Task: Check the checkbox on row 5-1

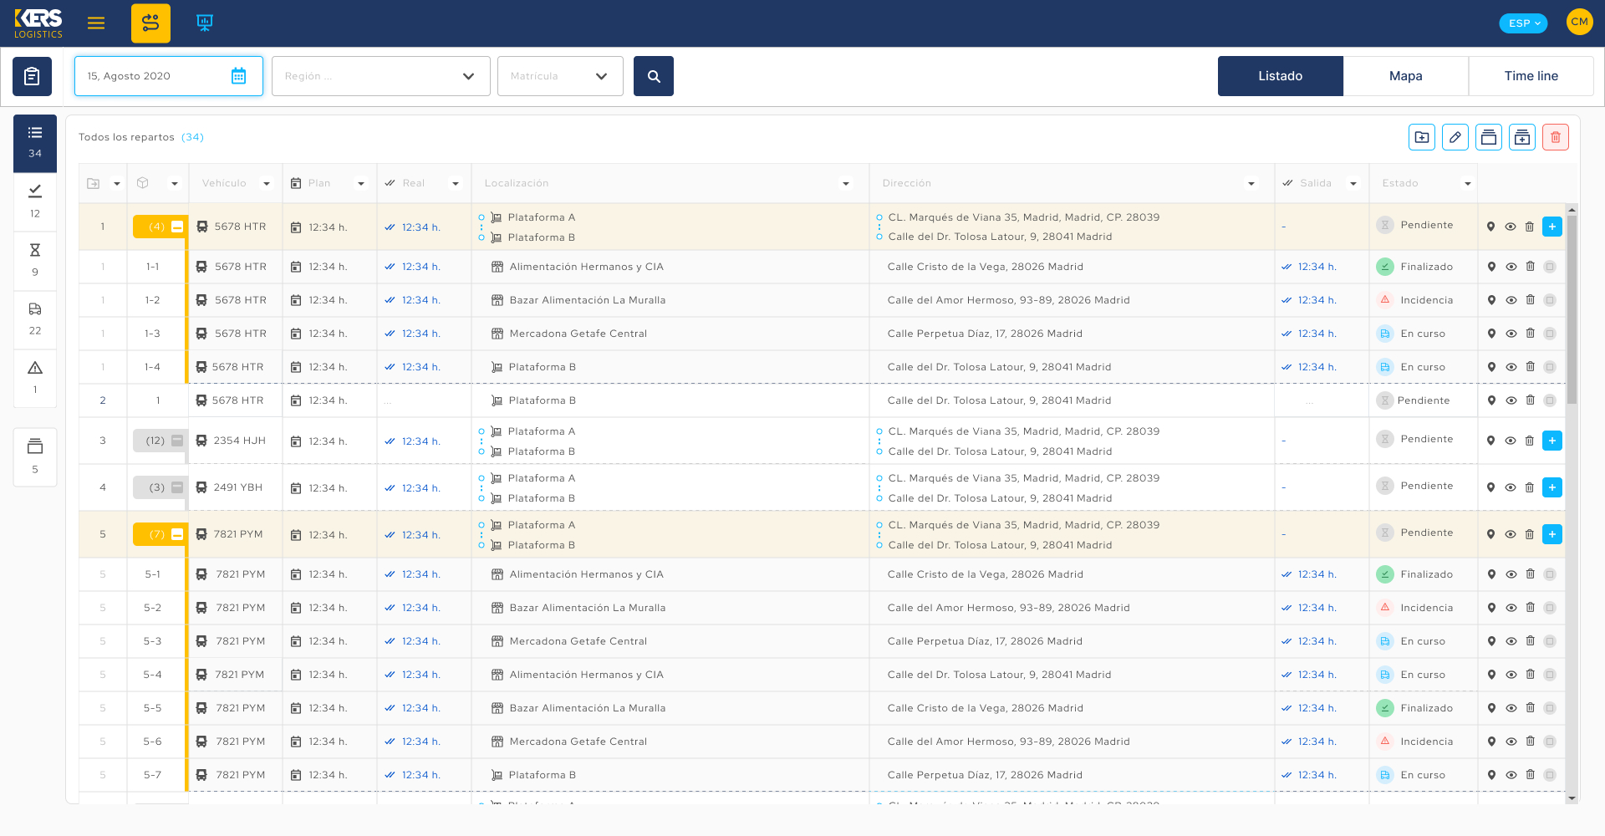Action: click(1550, 574)
